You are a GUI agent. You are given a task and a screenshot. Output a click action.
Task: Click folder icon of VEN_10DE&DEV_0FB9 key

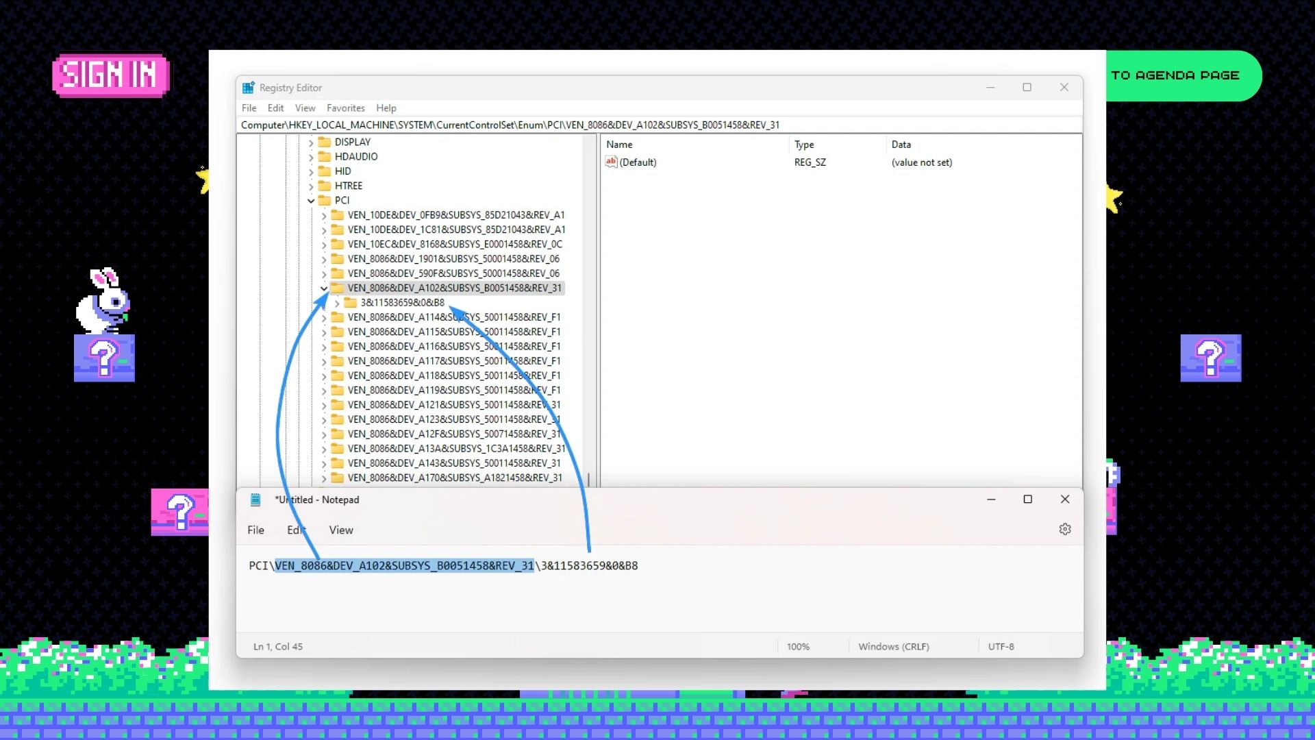[x=338, y=214]
